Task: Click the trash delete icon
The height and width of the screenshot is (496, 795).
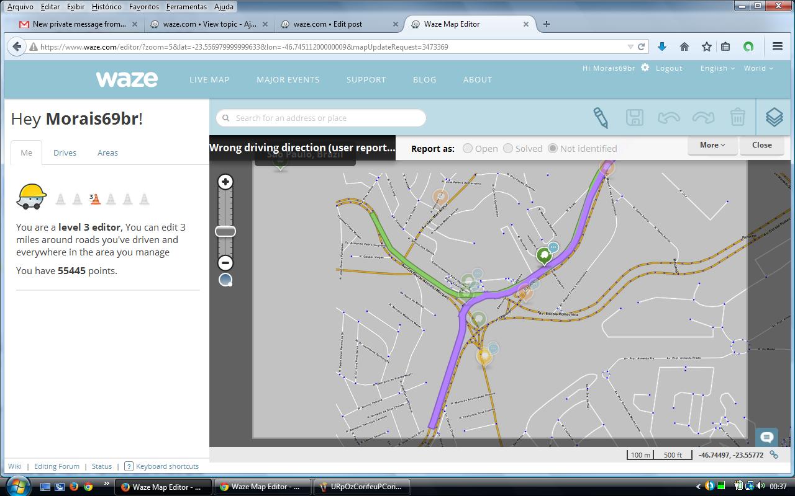Action: (x=737, y=117)
